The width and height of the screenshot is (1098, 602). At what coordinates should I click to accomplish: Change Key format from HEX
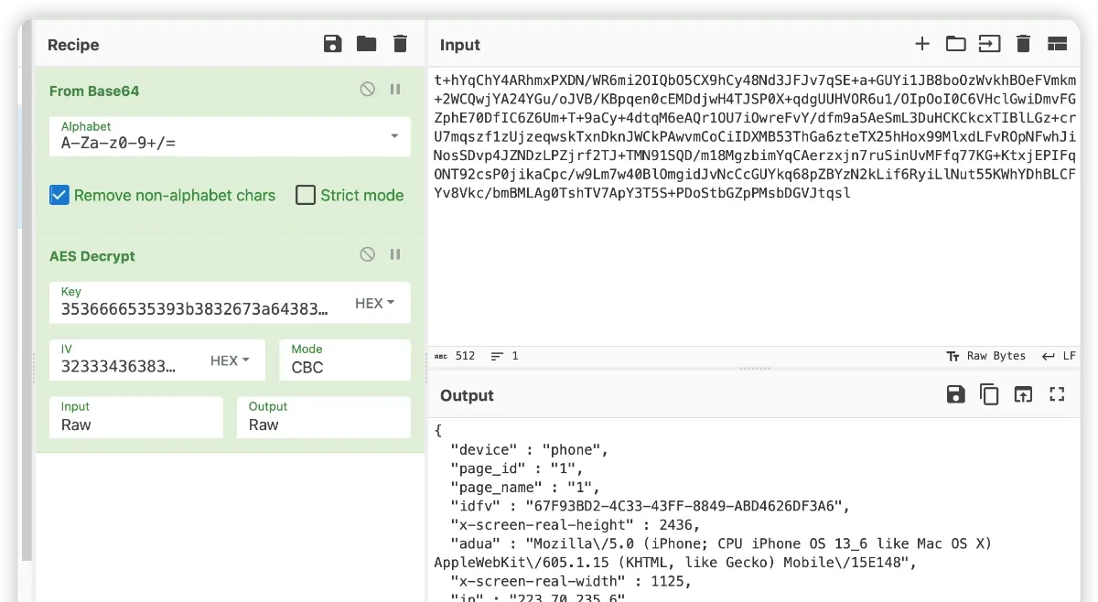pyautogui.click(x=375, y=303)
